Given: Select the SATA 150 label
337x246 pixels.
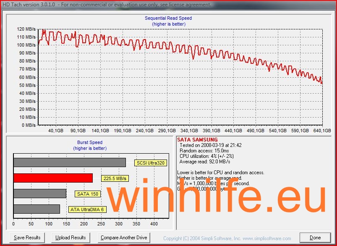Looking at the screenshot, I should (x=87, y=194).
